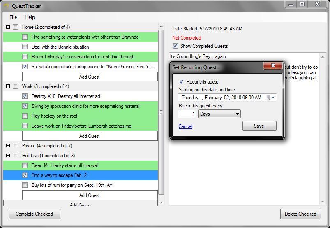This screenshot has width=330, height=228.
Task: Uncheck Find a way to escape Feb. 2
Action: [25, 175]
